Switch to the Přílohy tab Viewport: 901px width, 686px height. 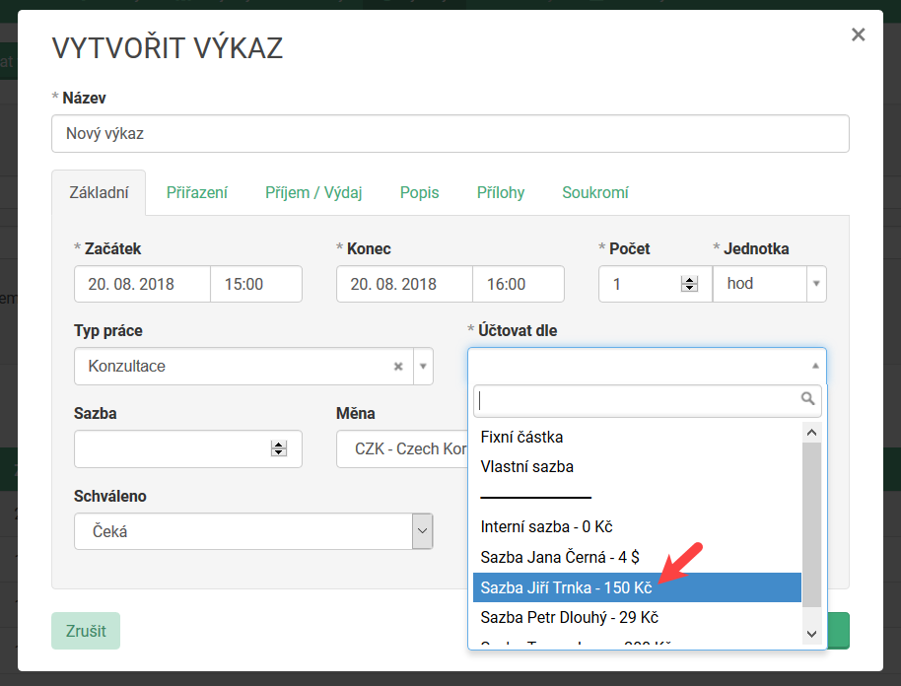click(x=501, y=193)
